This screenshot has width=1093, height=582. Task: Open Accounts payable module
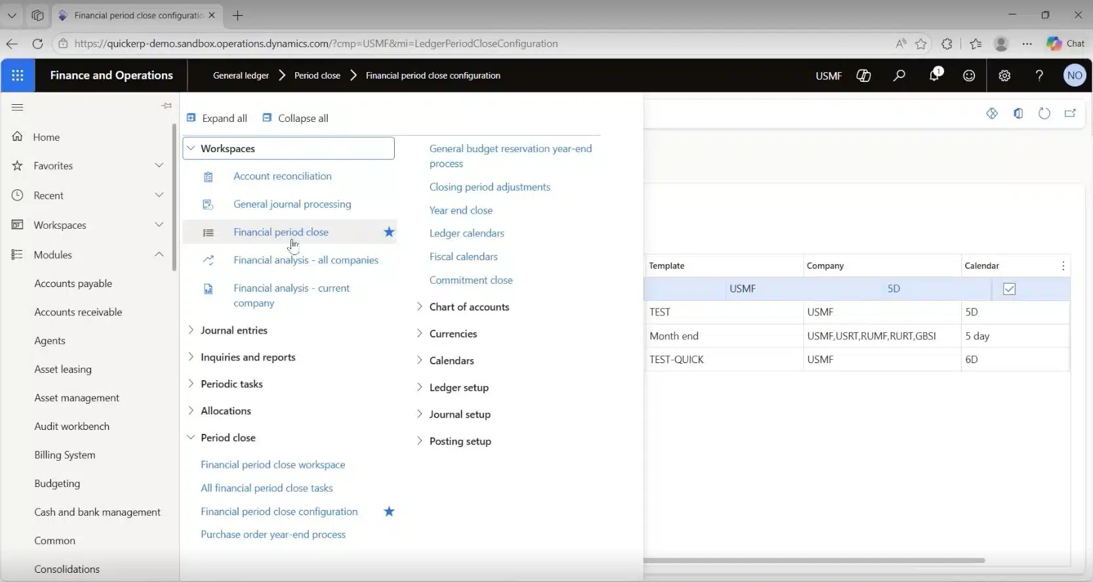click(73, 283)
